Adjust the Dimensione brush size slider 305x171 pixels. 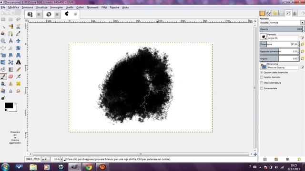pos(279,44)
